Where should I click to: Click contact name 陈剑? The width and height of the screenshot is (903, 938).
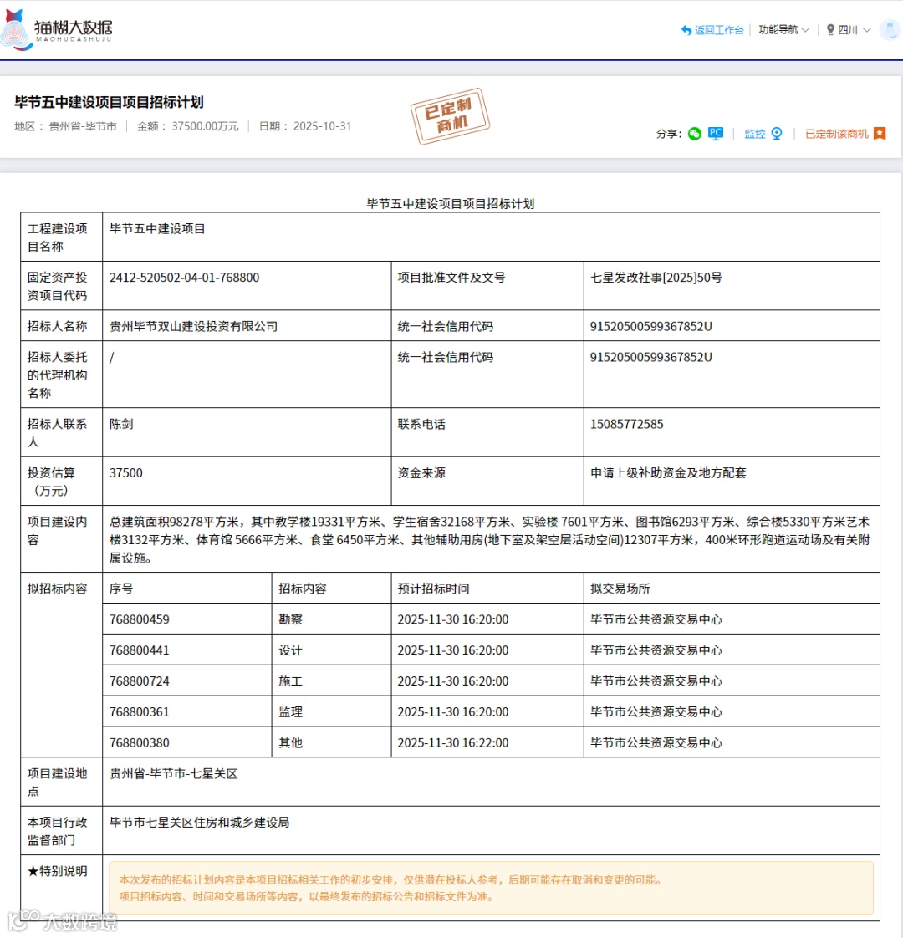[121, 424]
